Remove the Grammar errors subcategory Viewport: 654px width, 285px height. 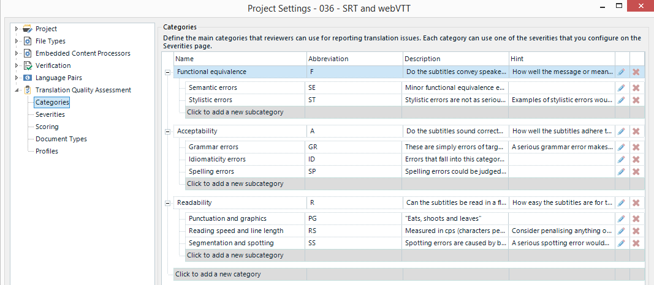636,147
